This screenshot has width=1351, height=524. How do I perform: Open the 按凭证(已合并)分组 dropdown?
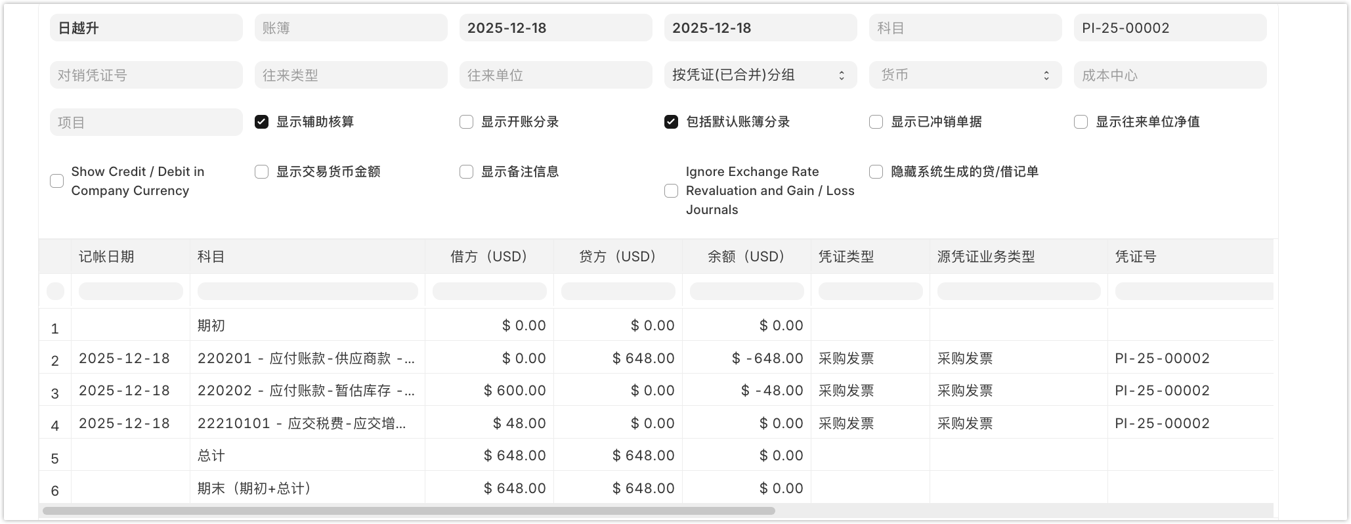[x=760, y=75]
